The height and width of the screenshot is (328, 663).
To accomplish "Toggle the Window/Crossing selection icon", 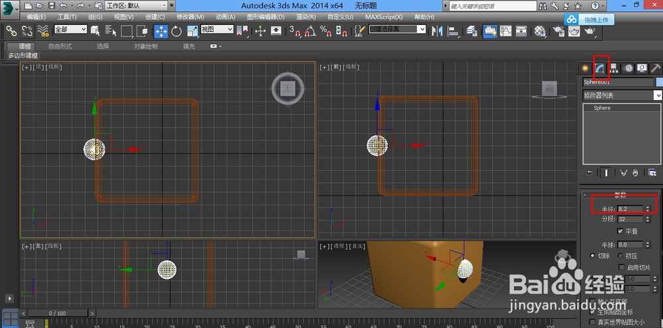I will pos(142,31).
